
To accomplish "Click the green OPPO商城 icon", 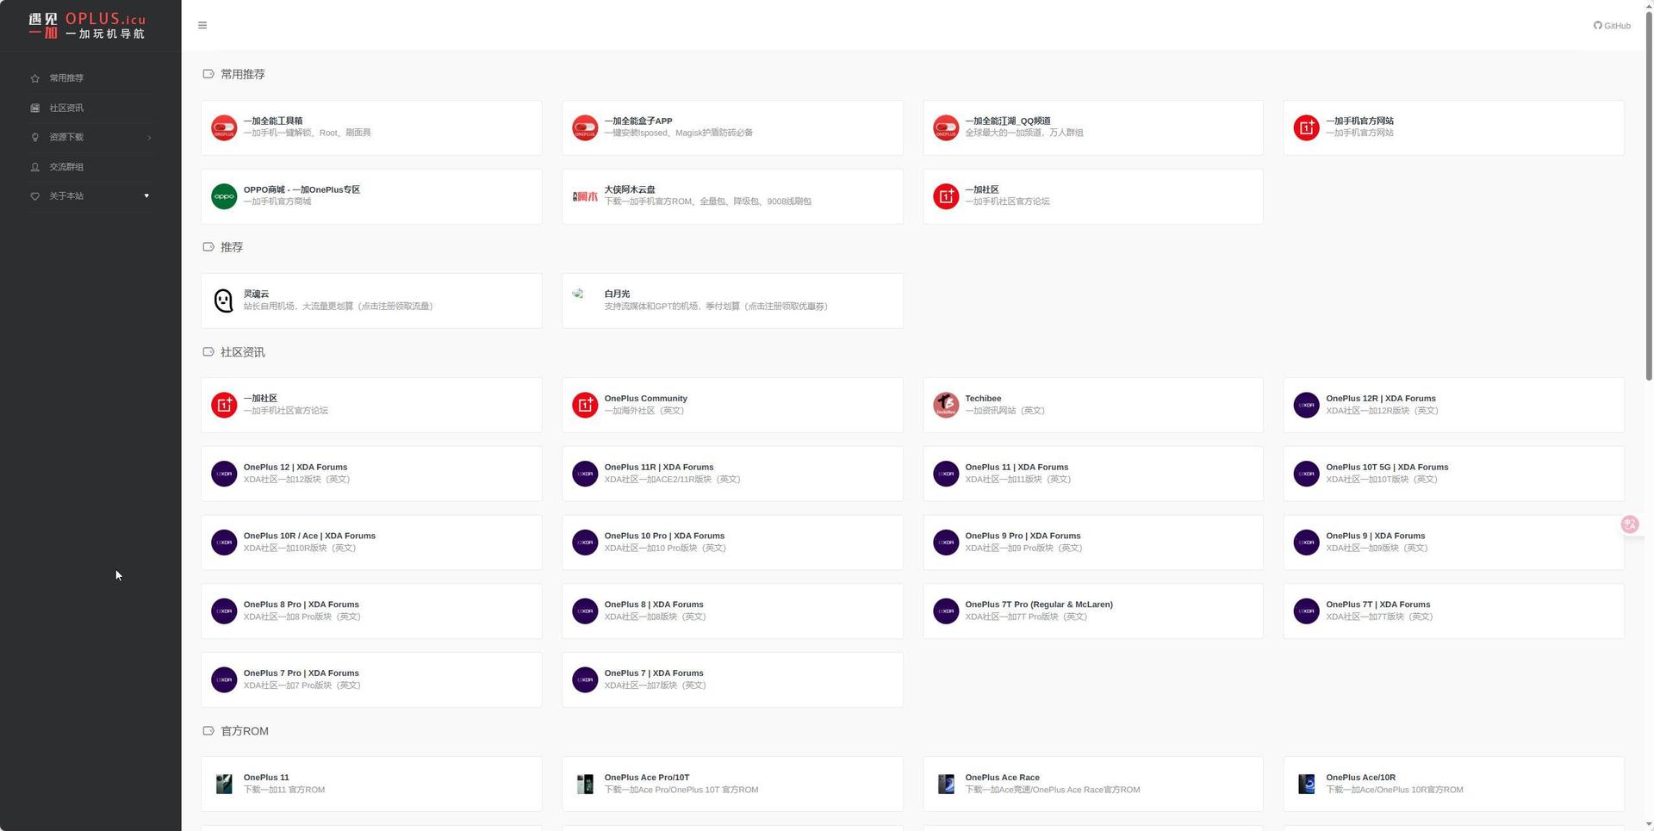I will click(x=224, y=196).
